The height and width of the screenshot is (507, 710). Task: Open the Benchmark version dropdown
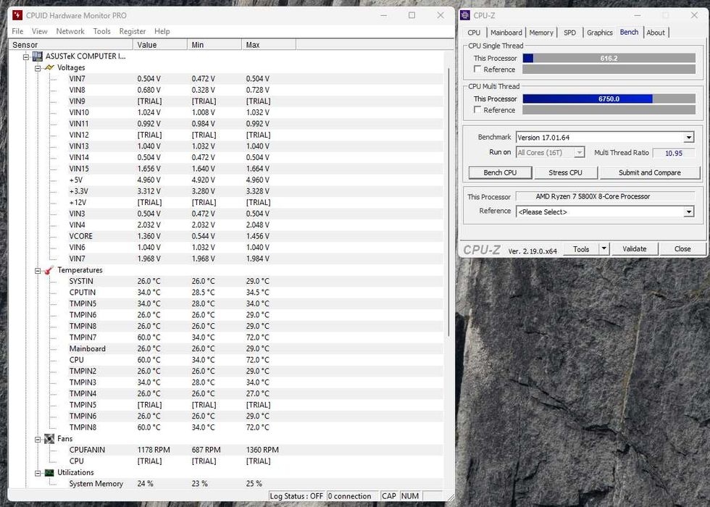click(689, 137)
